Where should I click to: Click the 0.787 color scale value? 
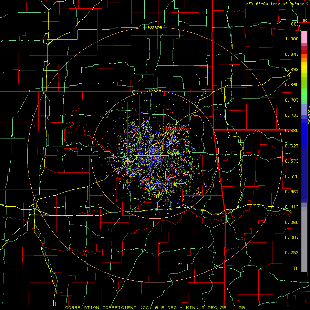(292, 100)
